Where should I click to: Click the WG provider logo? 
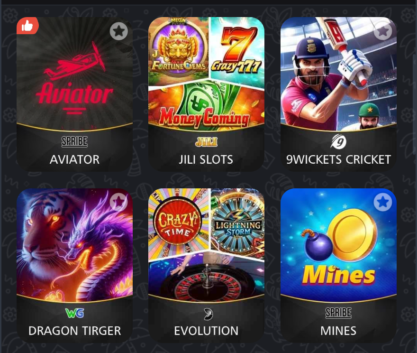(75, 313)
